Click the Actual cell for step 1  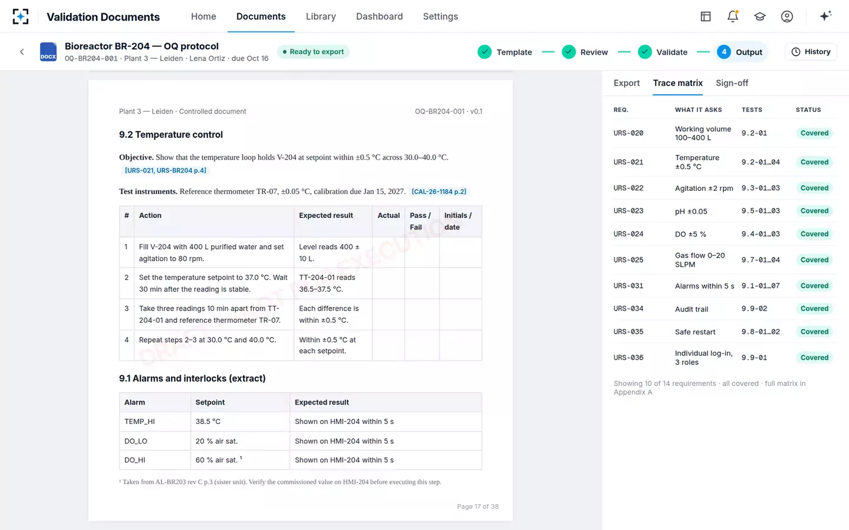(x=388, y=252)
